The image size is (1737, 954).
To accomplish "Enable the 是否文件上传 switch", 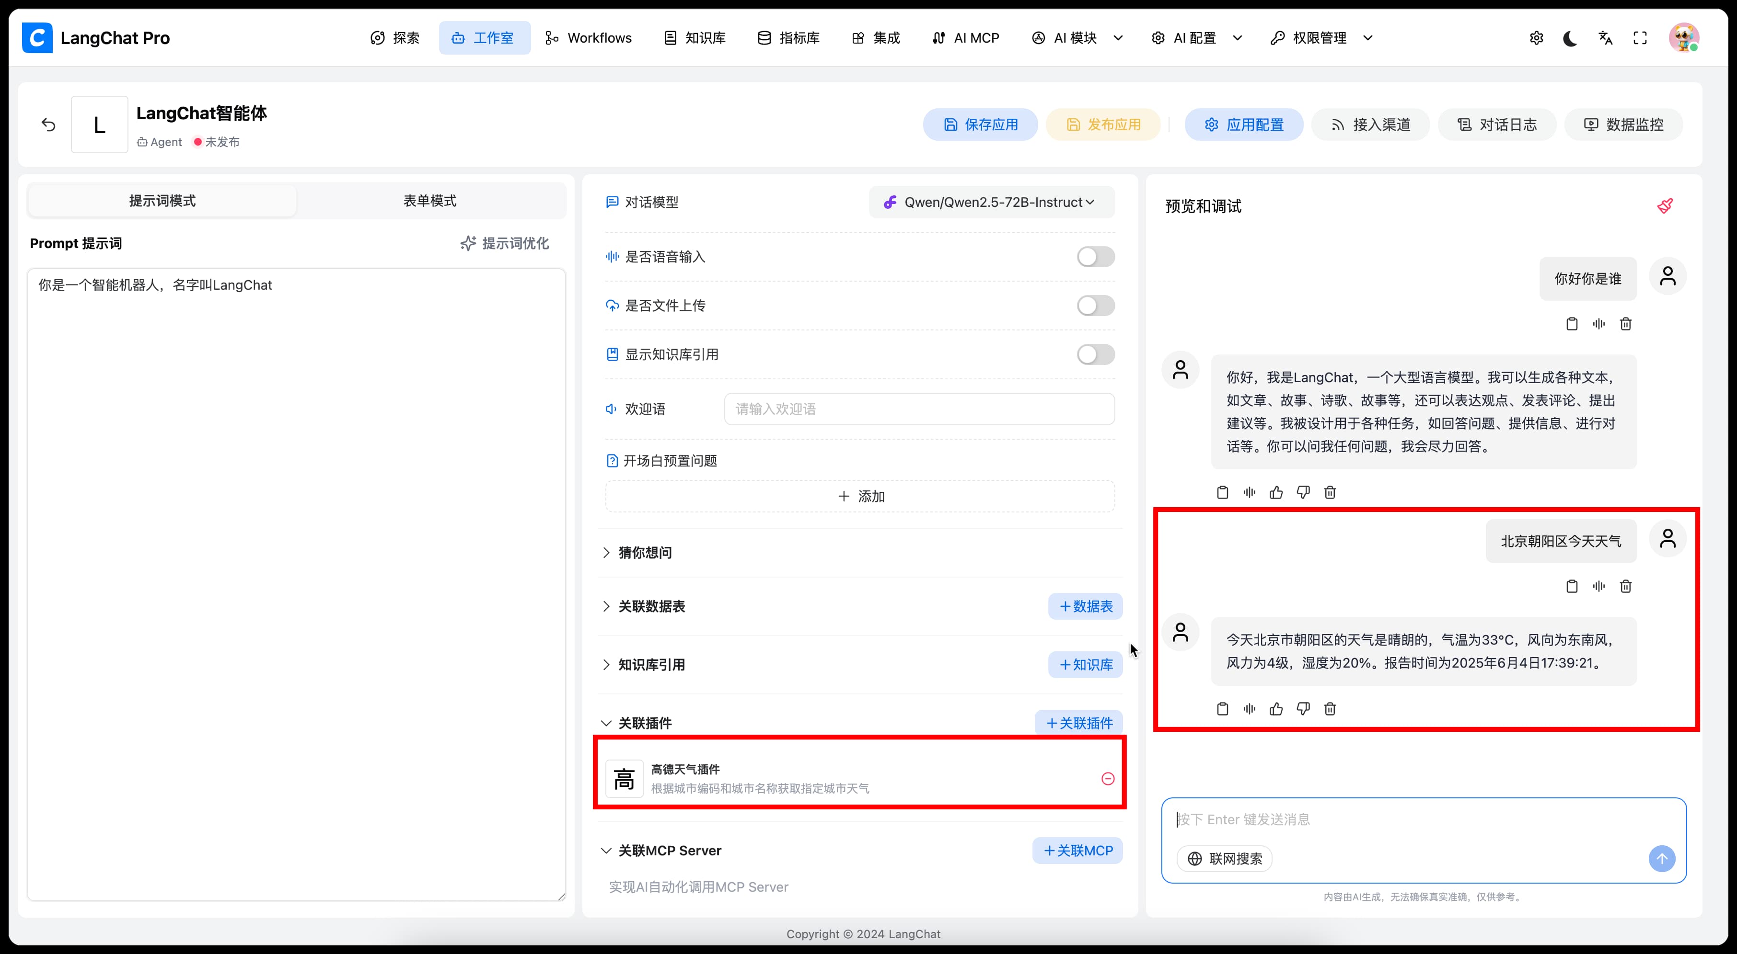I will click(x=1096, y=306).
